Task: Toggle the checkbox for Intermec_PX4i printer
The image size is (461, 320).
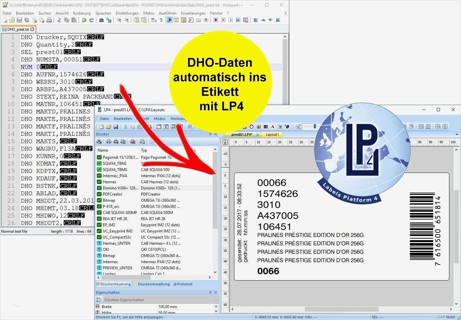Action: [99, 176]
